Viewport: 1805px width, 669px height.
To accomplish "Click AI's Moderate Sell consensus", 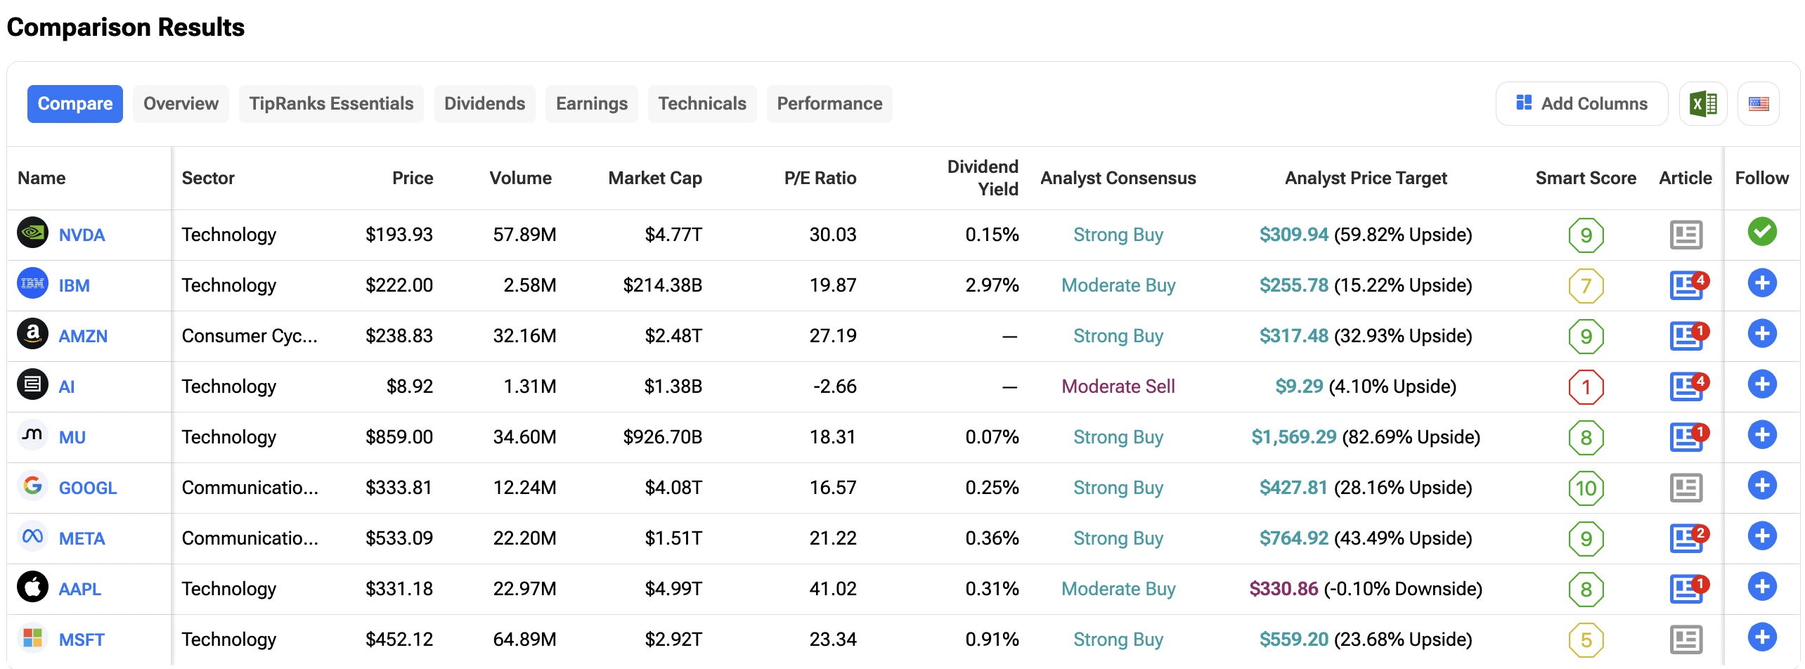I will (x=1118, y=387).
